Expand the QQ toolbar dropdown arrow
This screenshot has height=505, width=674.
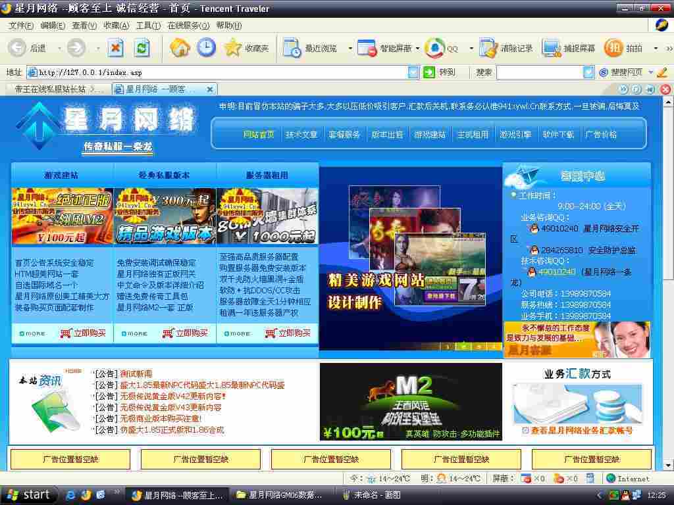[471, 48]
